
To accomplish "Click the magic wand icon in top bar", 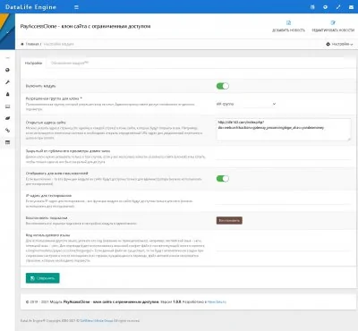I will pyautogui.click(x=338, y=7).
